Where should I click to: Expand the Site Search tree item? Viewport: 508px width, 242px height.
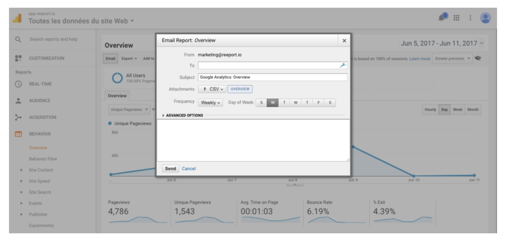(21, 192)
